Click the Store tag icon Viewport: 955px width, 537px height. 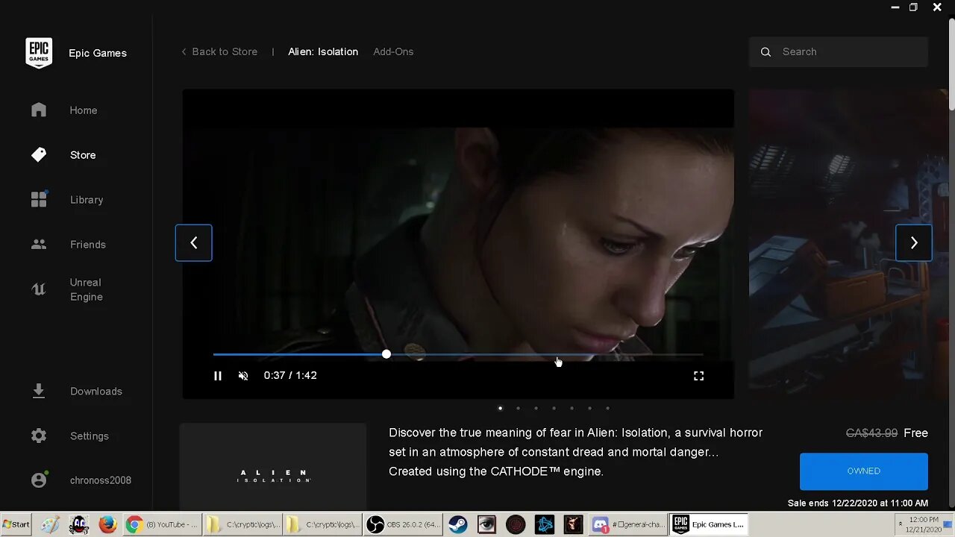[39, 154]
